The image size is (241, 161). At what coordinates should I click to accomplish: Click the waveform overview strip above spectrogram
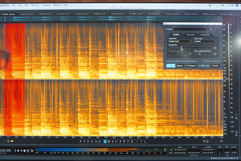(111, 19)
